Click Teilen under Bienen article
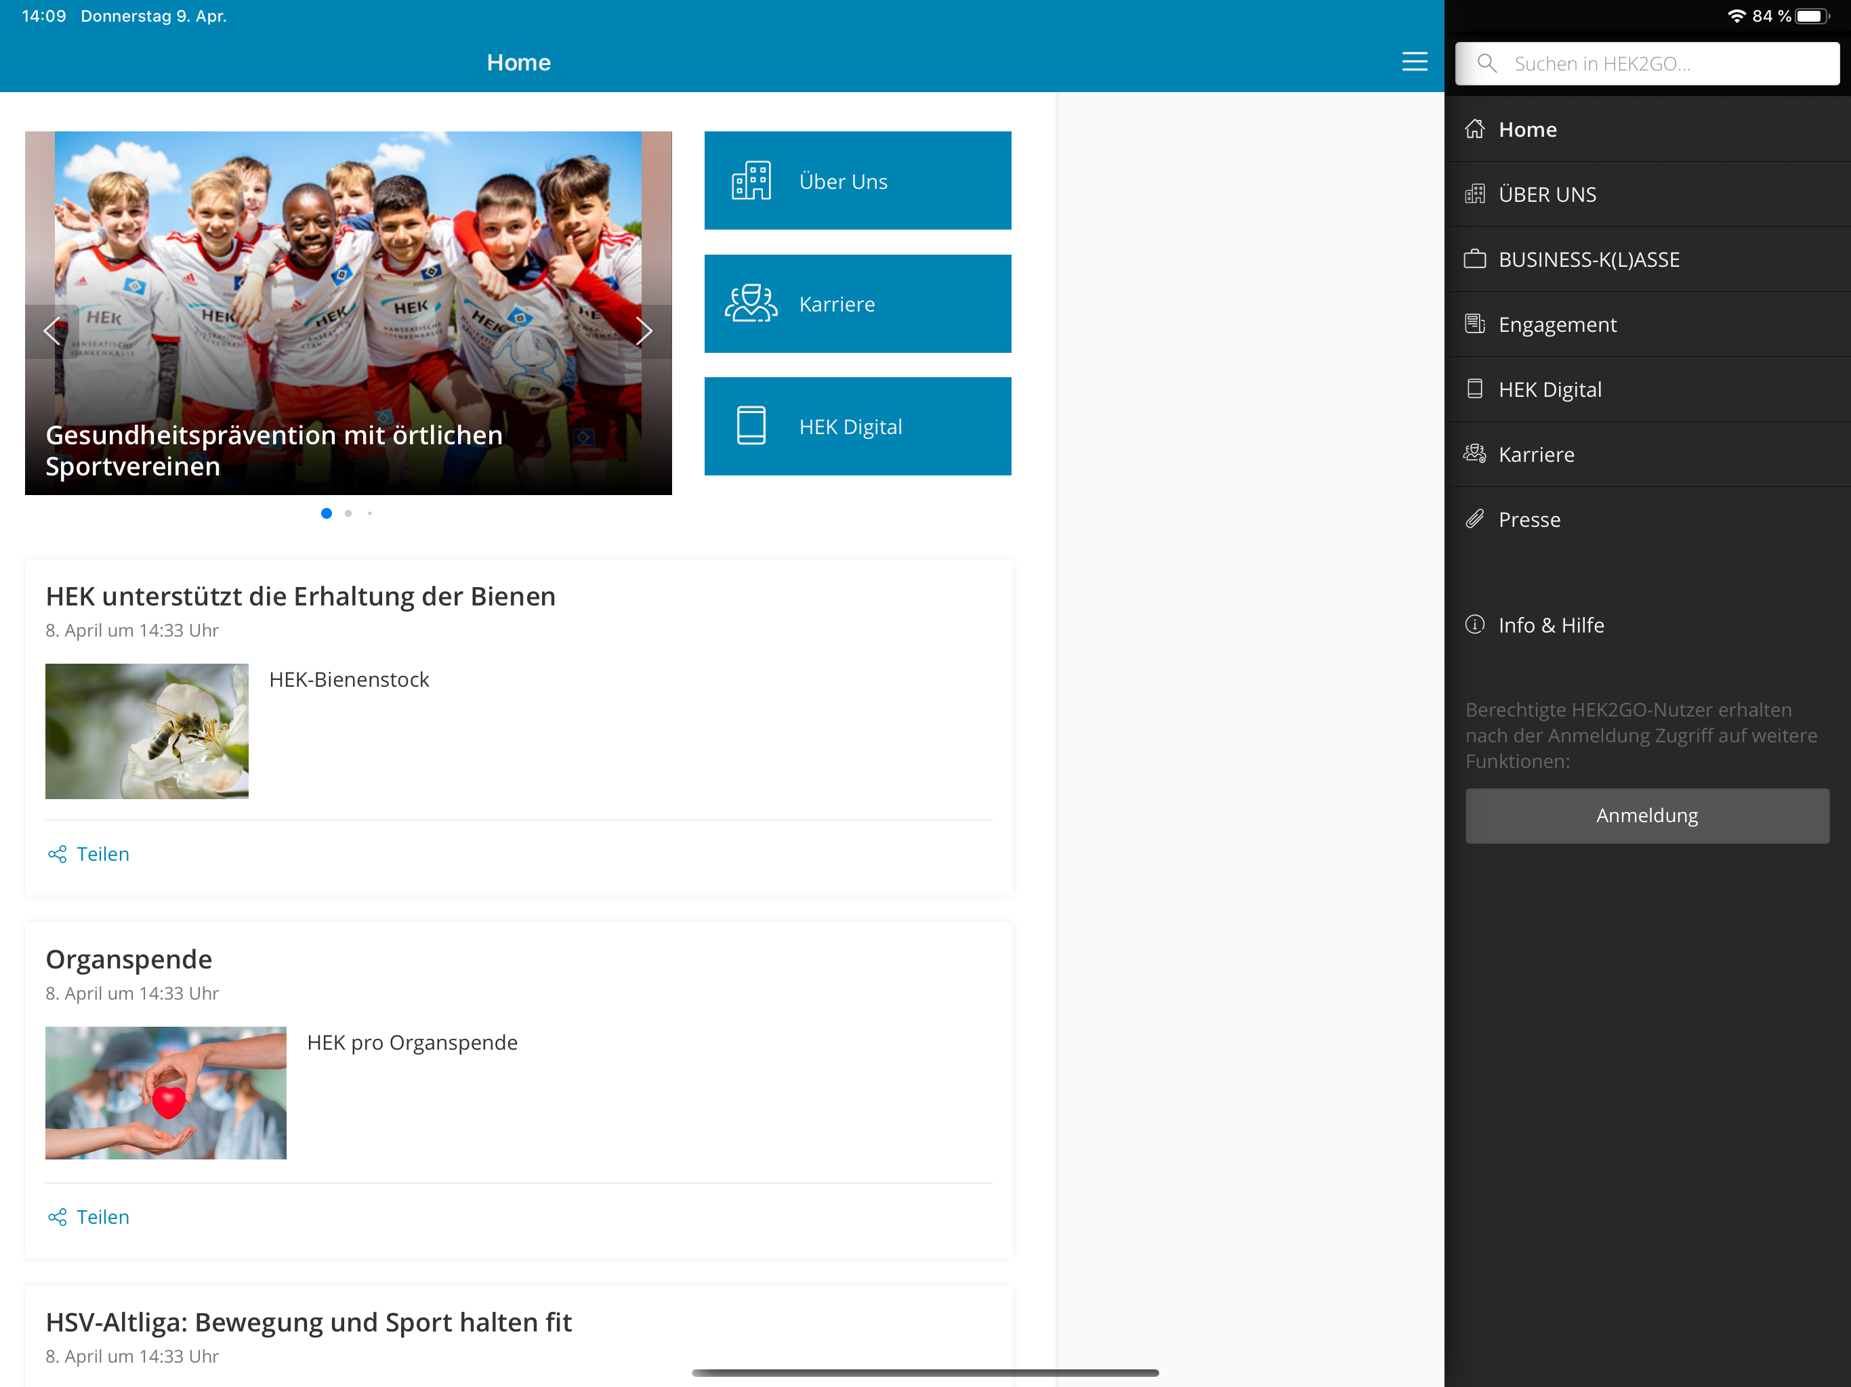Viewport: 1851px width, 1387px height. (102, 854)
